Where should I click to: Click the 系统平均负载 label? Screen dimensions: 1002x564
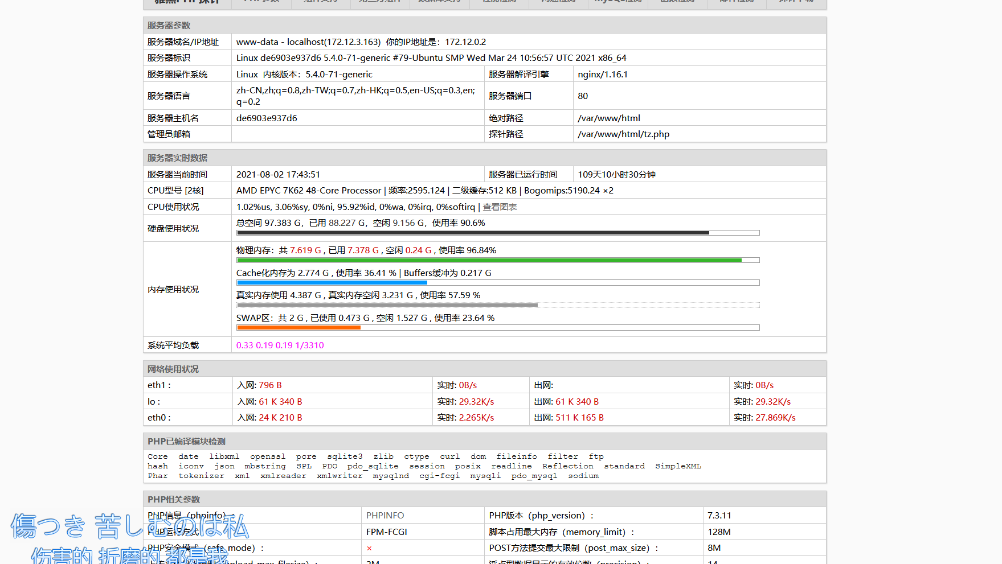(x=173, y=345)
